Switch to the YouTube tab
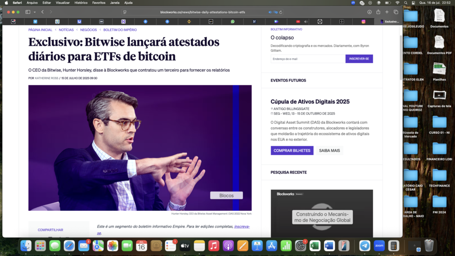This screenshot has height=256, width=455. (x=298, y=21)
